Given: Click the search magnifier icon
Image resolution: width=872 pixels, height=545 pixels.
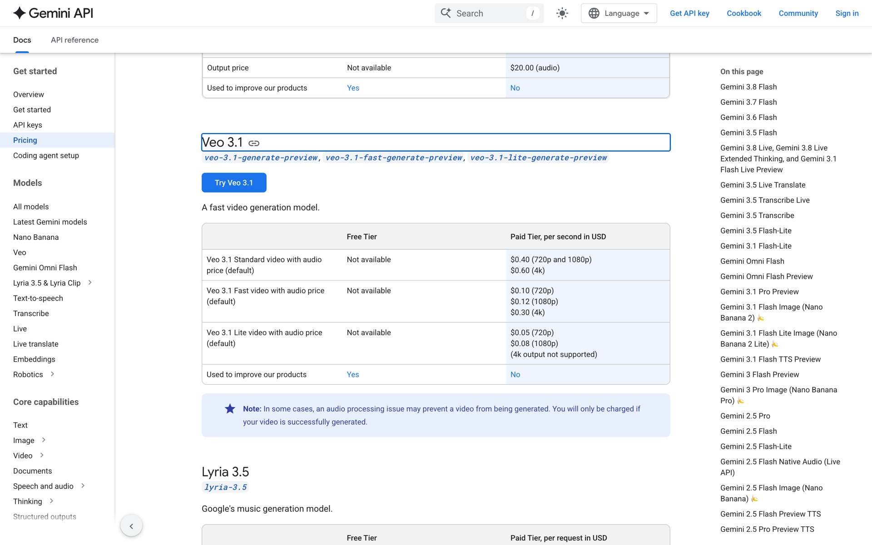Looking at the screenshot, I should click(446, 13).
